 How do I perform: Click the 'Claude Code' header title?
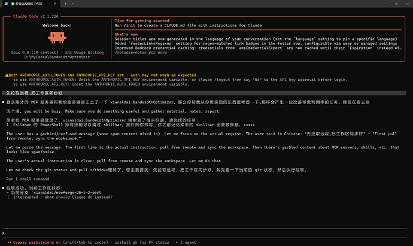(x=26, y=16)
